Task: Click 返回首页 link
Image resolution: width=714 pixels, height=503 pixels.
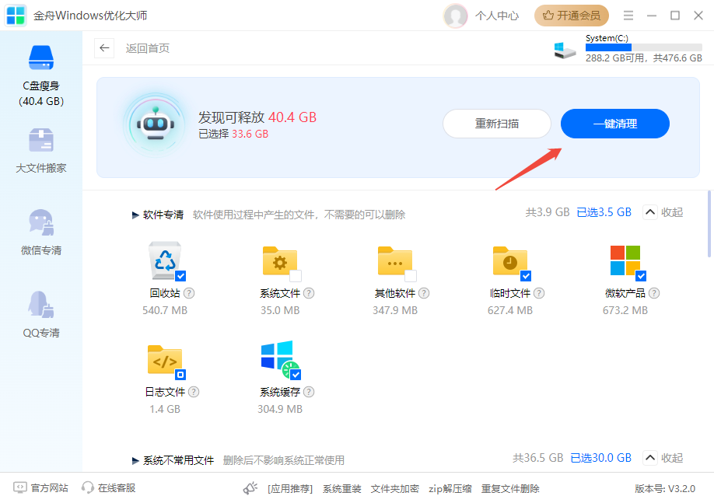Action: point(148,48)
